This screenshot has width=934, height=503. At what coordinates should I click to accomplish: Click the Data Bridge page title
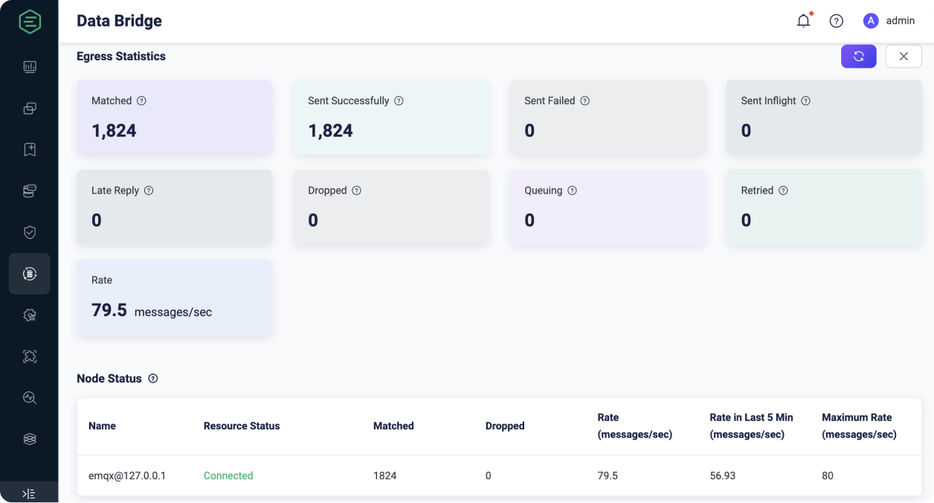[119, 21]
